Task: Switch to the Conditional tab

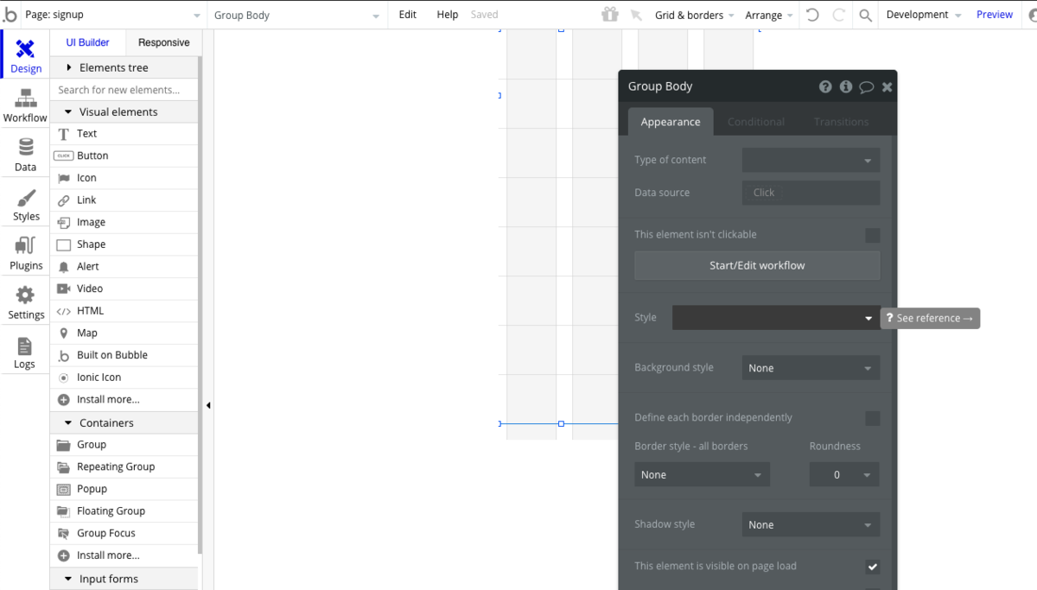Action: coord(756,122)
